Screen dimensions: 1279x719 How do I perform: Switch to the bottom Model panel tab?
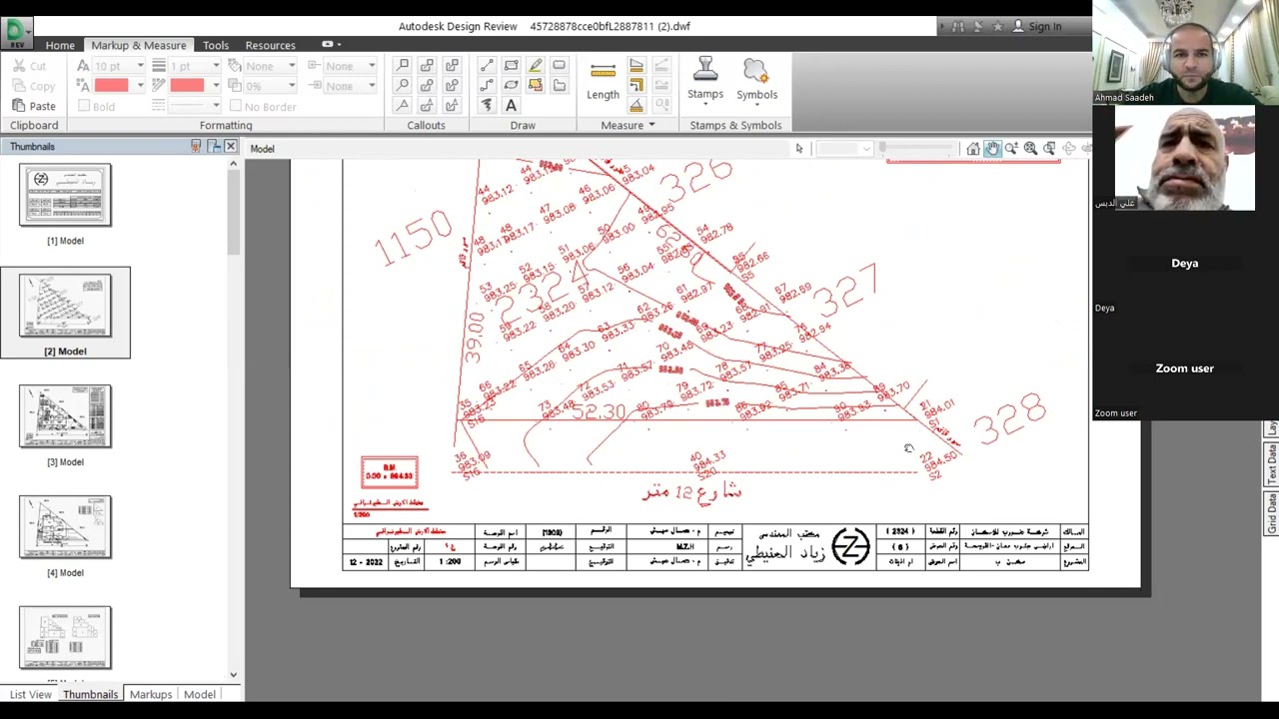click(200, 694)
